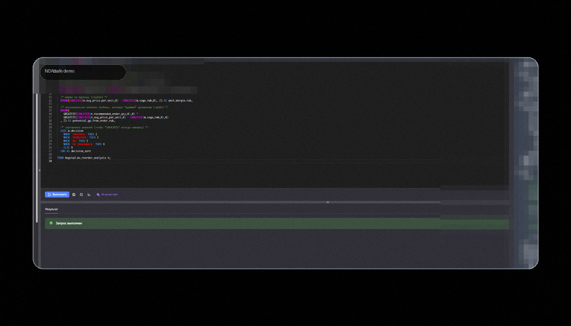
Task: Open the AI-ассистент helper
Action: [x=107, y=195]
